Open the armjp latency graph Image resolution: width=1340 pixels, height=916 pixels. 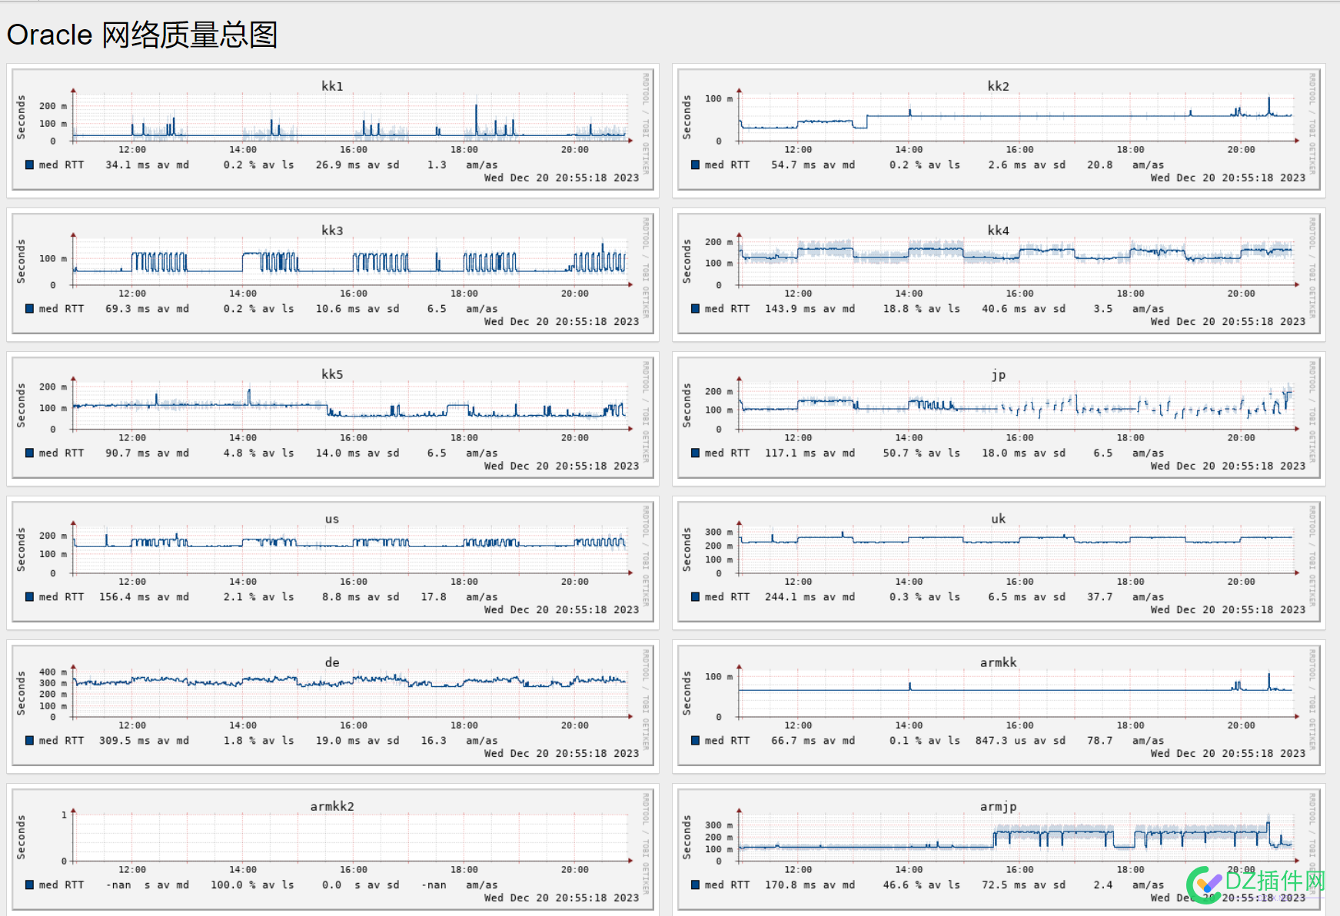tap(999, 851)
